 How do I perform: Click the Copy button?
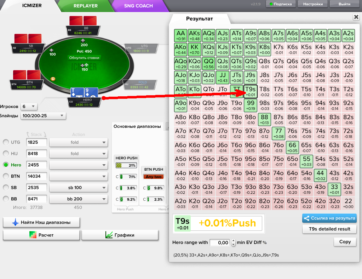tap(345, 242)
